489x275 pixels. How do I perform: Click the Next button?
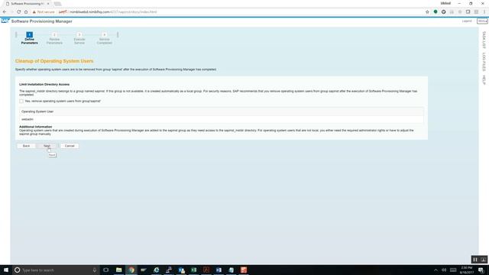[47, 146]
